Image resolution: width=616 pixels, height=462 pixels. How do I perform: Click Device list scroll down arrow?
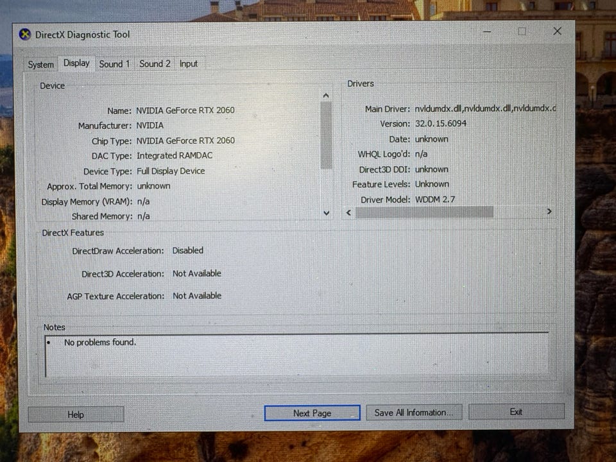click(x=326, y=213)
